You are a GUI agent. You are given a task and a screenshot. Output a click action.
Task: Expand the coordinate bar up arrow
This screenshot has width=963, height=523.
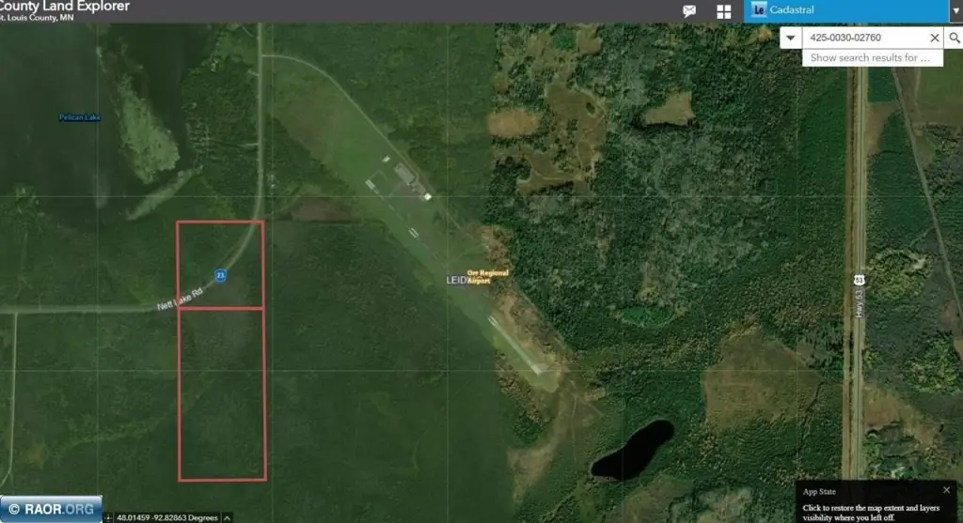[228, 518]
